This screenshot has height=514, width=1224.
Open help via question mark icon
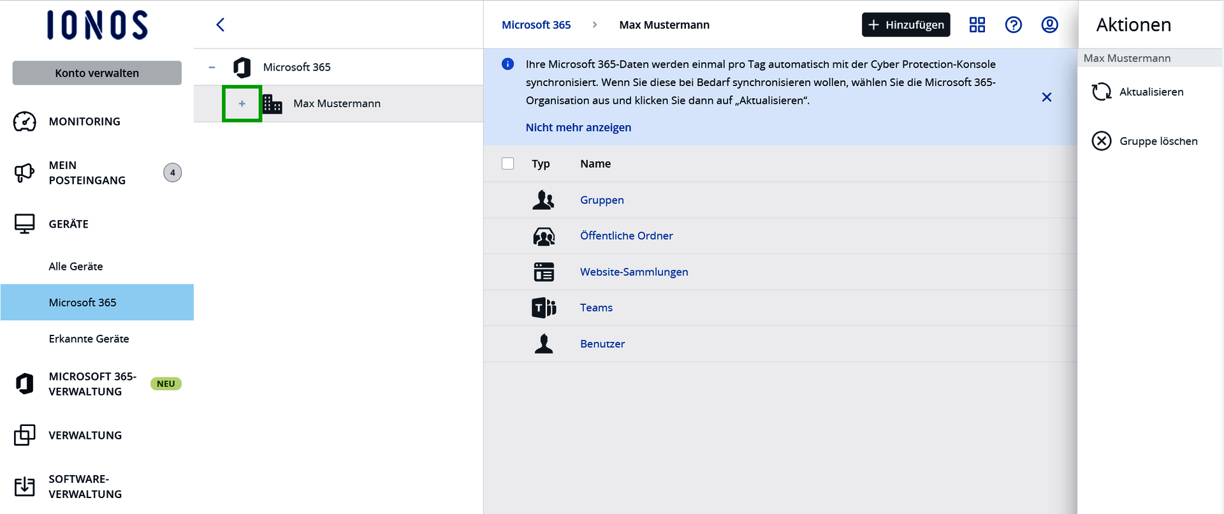click(x=1014, y=25)
